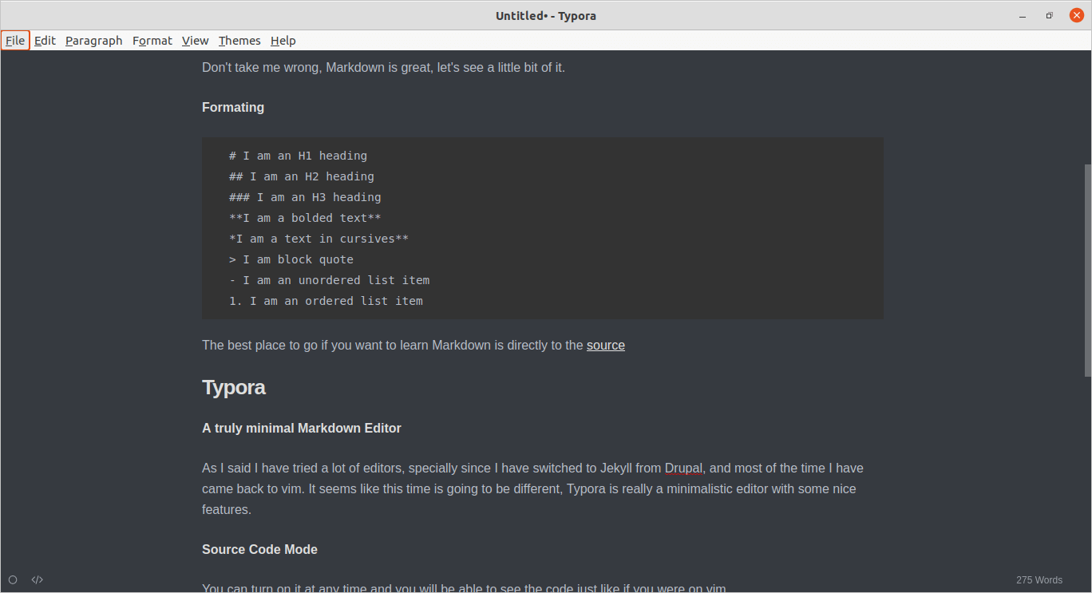The image size is (1092, 593).
Task: Click the "Formating" bold heading
Action: pos(233,108)
